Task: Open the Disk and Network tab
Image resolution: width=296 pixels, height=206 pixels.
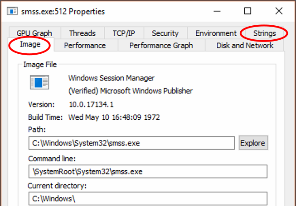Action: pyautogui.click(x=245, y=45)
